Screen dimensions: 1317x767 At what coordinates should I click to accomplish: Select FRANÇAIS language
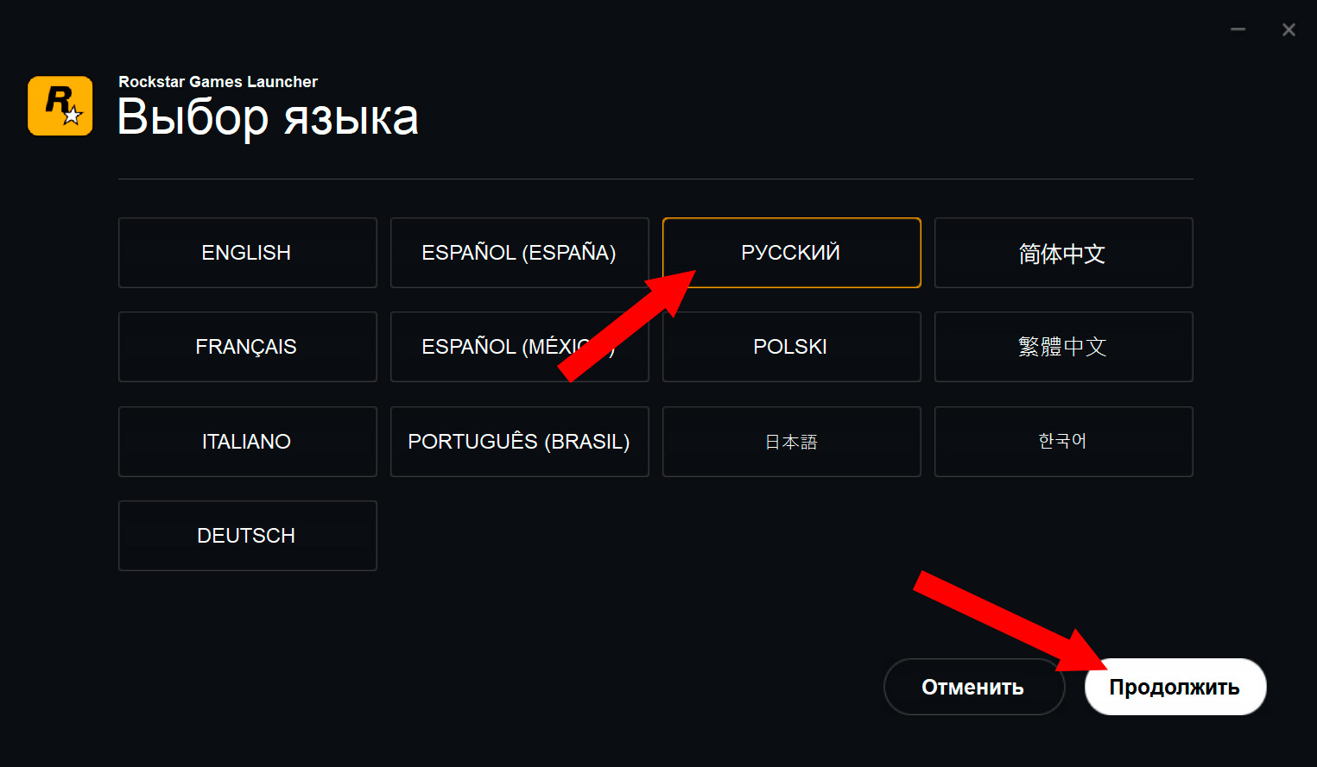click(x=247, y=347)
